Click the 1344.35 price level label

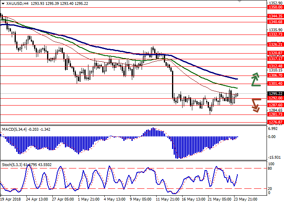(x=274, y=16)
